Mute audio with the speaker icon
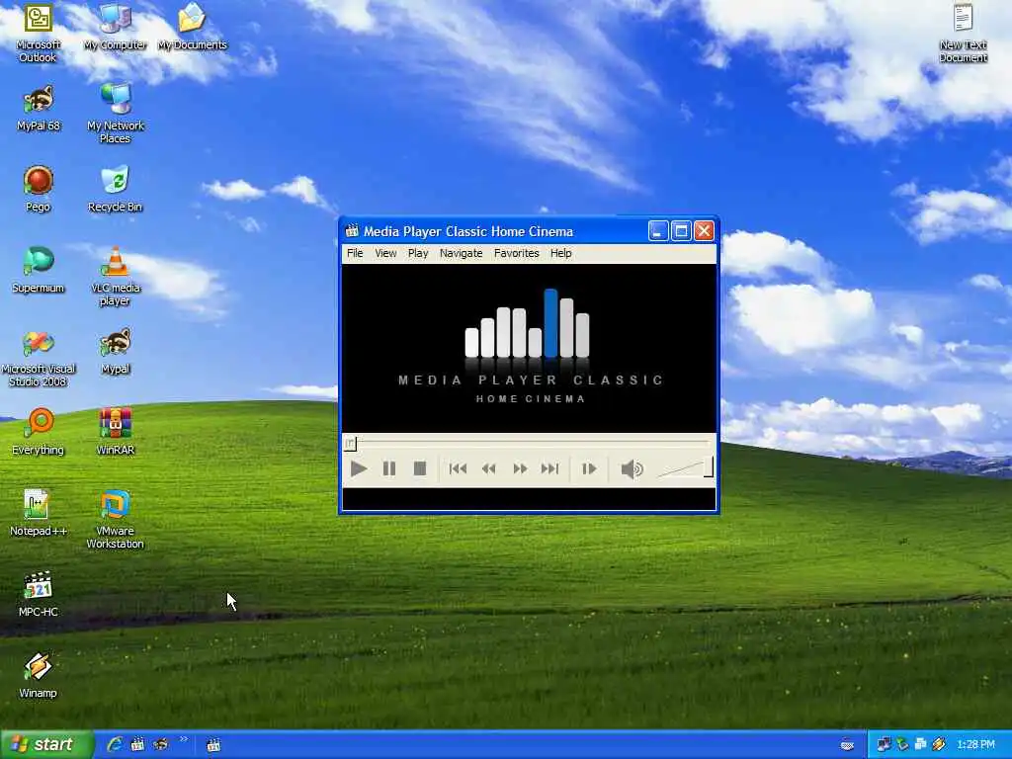 (632, 469)
